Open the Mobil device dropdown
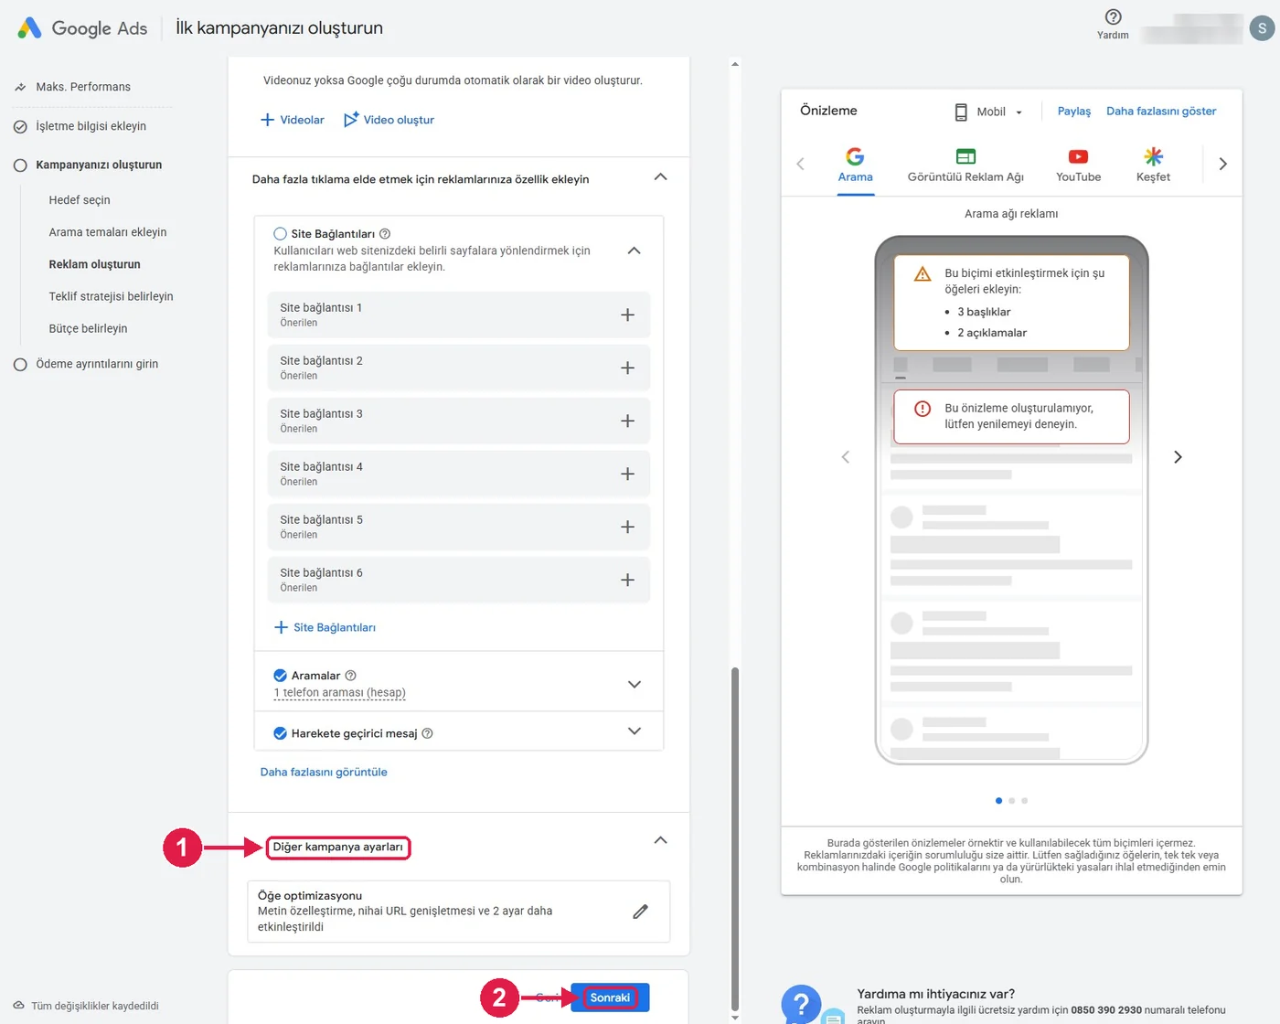 988,112
